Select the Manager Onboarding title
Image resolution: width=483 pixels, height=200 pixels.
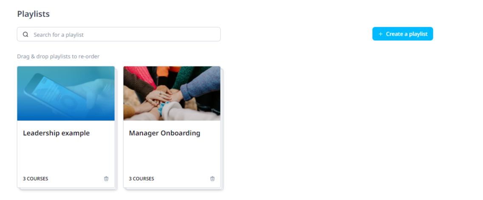pyautogui.click(x=164, y=133)
